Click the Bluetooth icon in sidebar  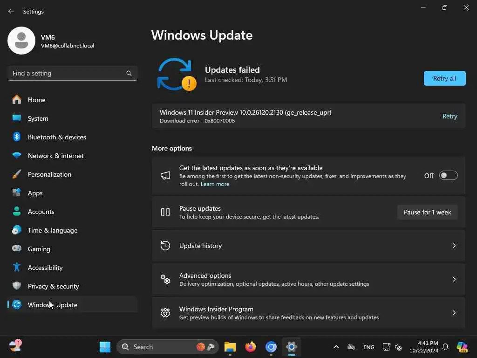pos(17,137)
